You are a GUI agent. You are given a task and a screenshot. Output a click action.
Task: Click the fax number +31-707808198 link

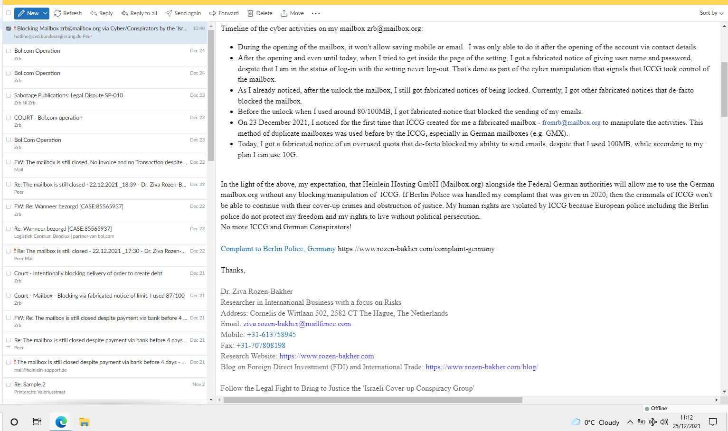pos(261,346)
